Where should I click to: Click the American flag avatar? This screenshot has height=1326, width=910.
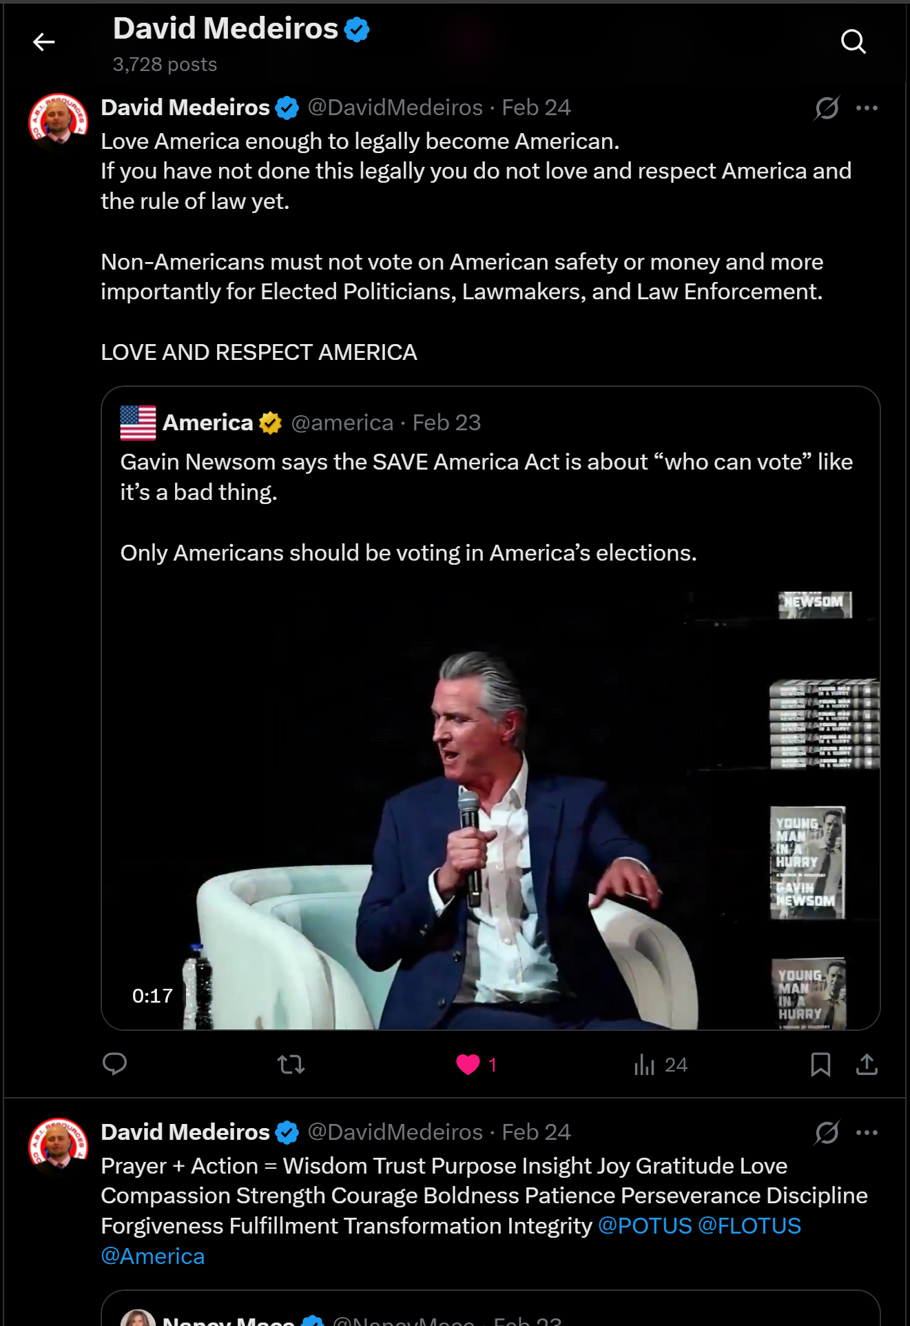pyautogui.click(x=138, y=422)
